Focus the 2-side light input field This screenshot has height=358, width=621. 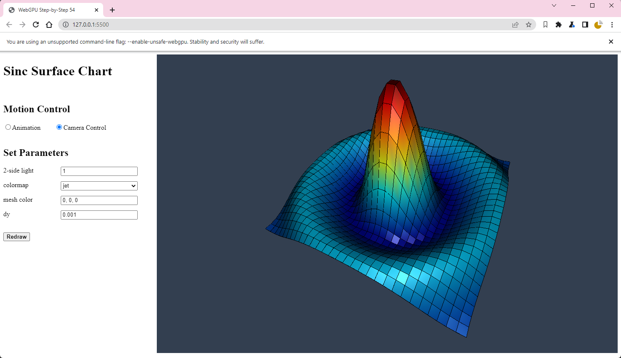[x=99, y=171]
